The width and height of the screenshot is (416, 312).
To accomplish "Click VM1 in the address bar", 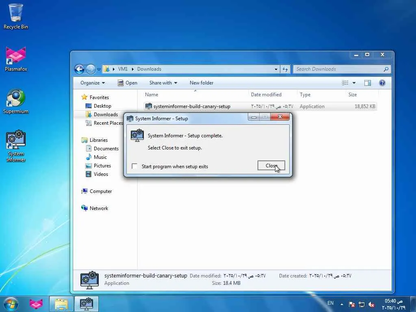I will 123,69.
